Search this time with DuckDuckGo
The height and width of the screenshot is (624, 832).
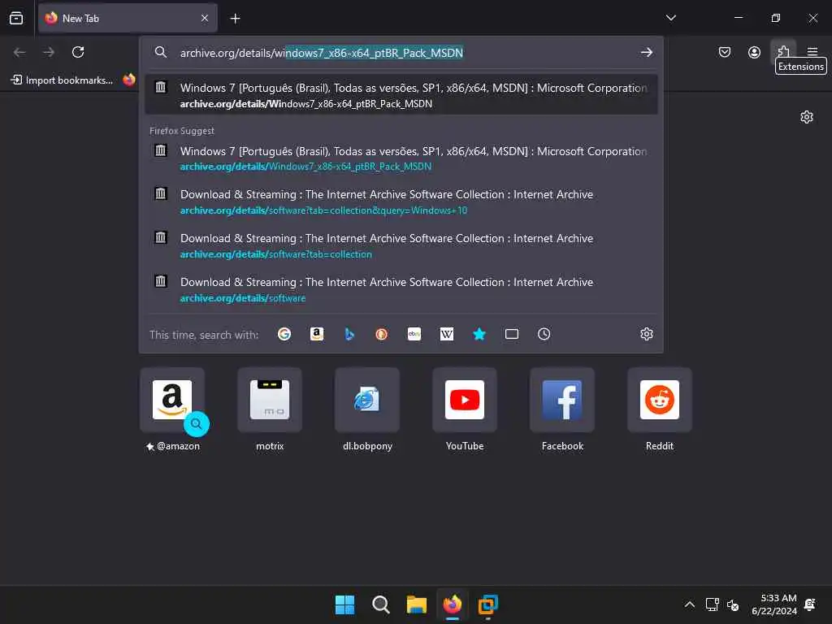[x=382, y=334]
